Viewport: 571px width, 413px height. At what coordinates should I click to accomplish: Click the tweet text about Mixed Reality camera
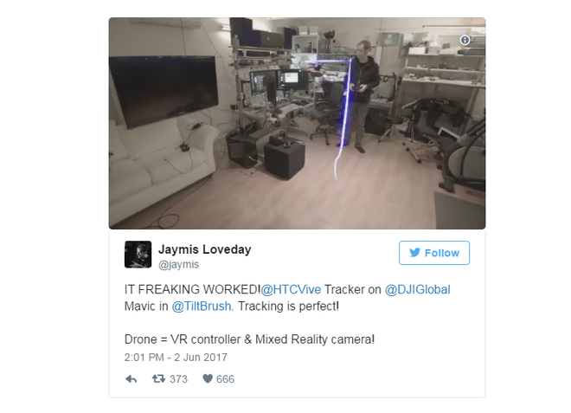tap(249, 339)
